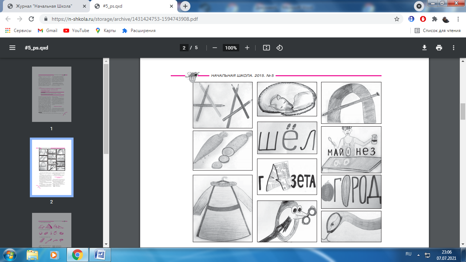Click the zoom in plus button
The image size is (466, 262).
247,48
